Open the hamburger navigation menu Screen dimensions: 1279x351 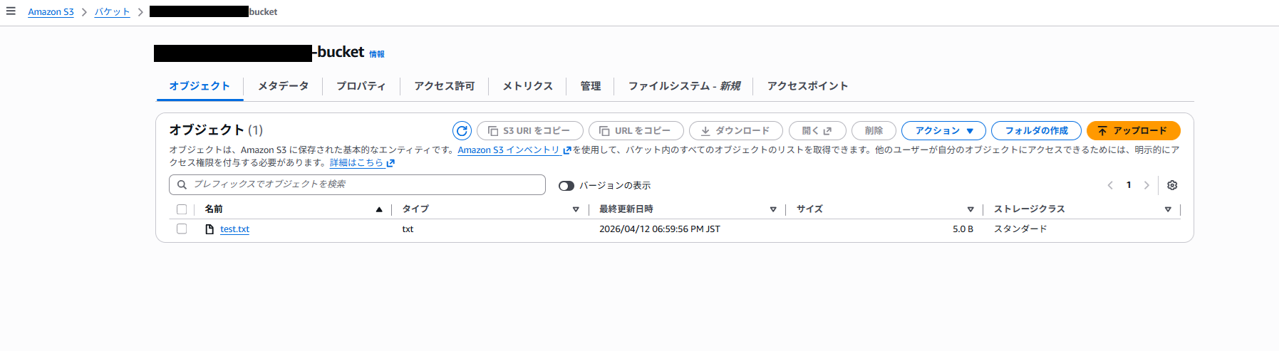11,11
